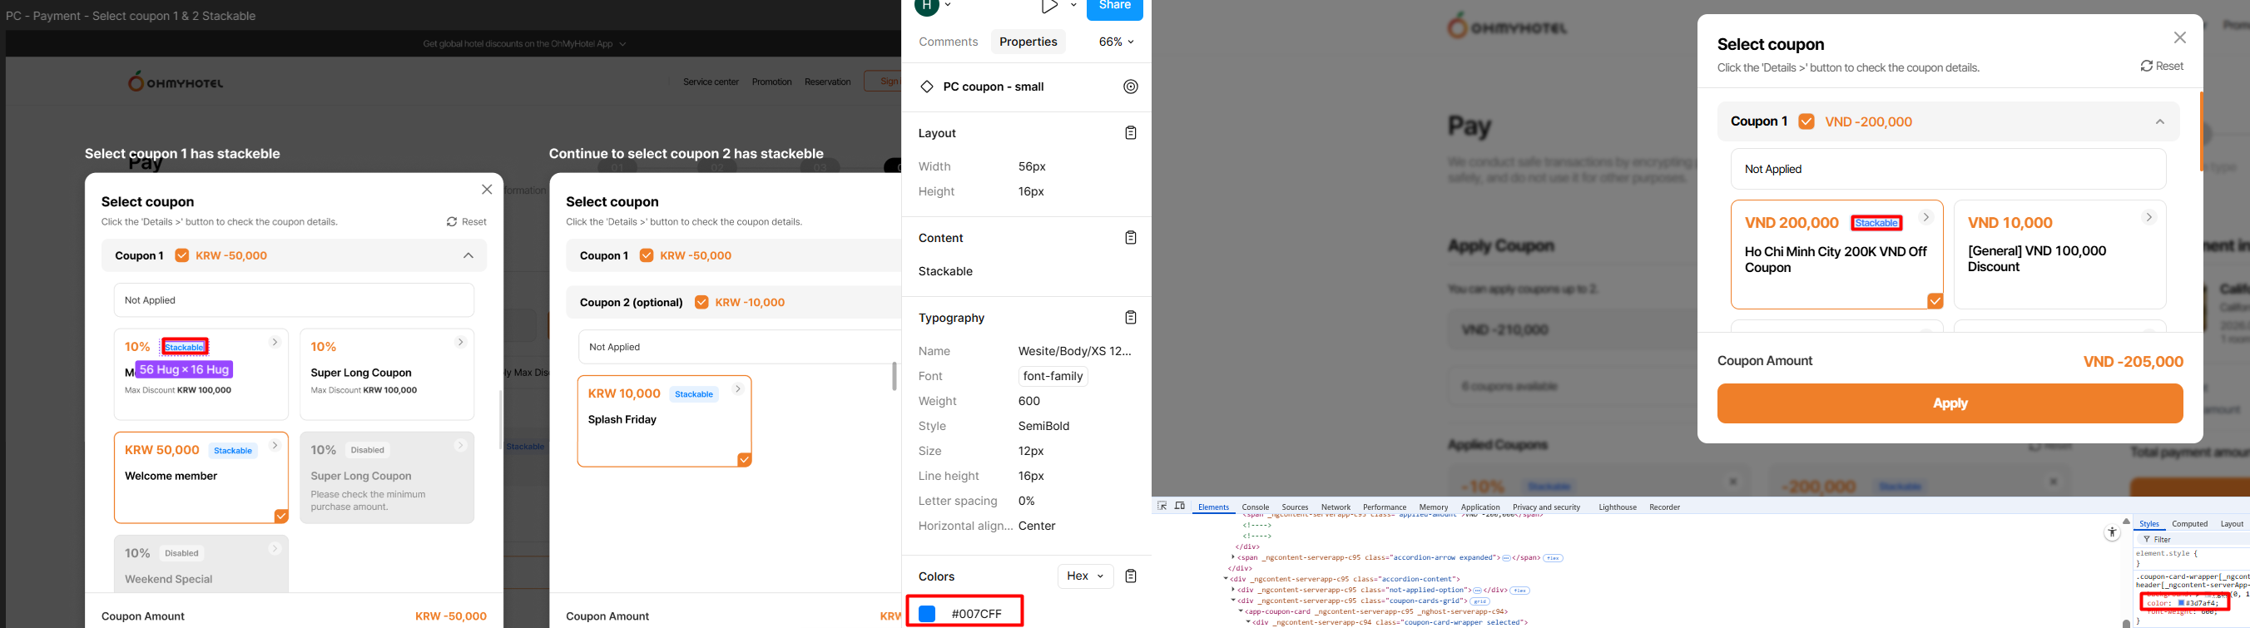This screenshot has height=628, width=2250.
Task: Open the present options dropdown arrow
Action: 1073,6
